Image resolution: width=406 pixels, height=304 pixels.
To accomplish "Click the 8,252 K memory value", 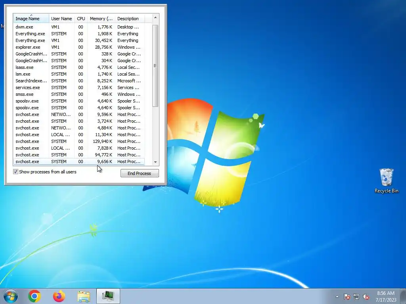I will pos(105,81).
